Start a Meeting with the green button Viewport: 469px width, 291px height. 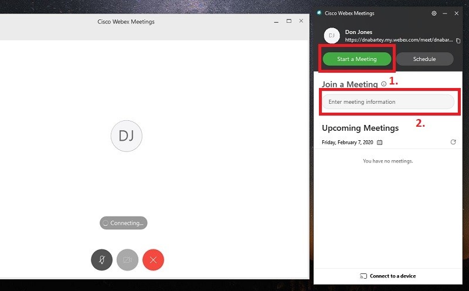click(x=357, y=59)
